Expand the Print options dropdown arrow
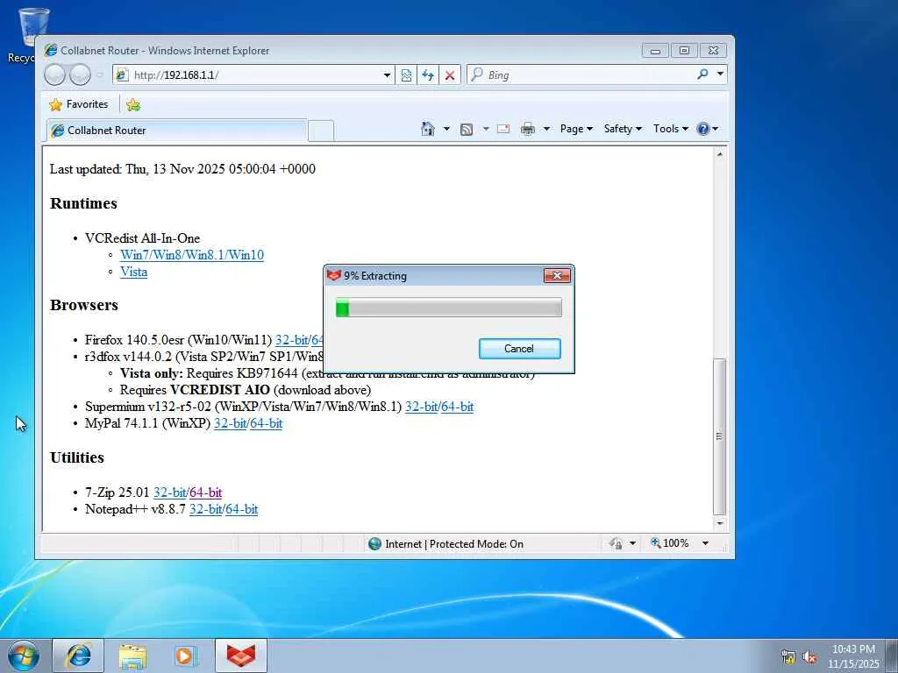The image size is (898, 673). tap(546, 129)
